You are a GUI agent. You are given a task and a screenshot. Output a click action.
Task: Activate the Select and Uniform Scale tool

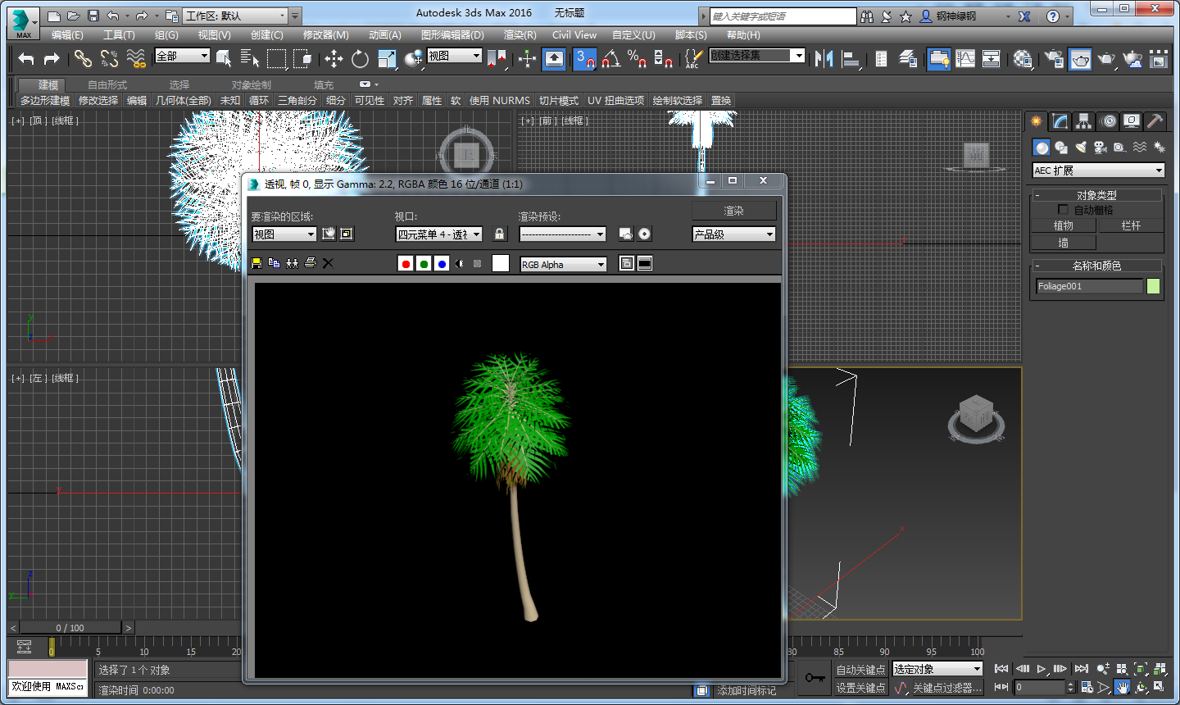coord(387,58)
